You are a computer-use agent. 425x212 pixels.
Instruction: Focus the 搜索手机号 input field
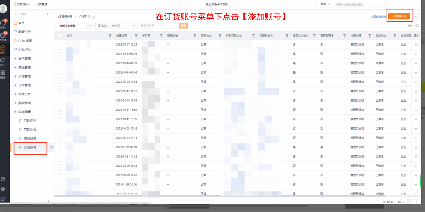(159, 26)
